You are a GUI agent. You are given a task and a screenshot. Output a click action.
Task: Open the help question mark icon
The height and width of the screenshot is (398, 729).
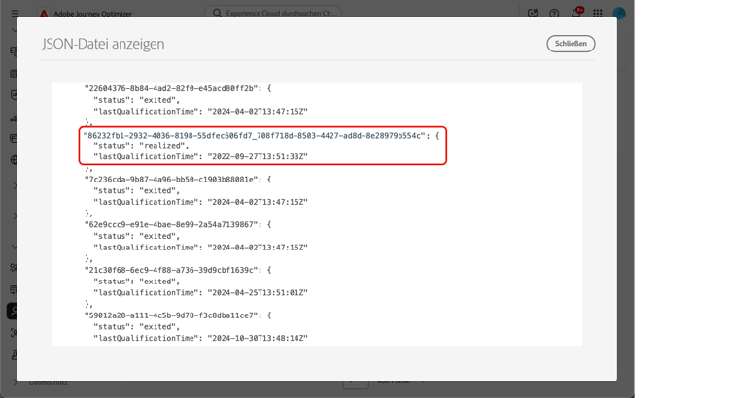(554, 13)
